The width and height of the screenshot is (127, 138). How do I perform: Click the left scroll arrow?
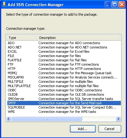click(9, 119)
